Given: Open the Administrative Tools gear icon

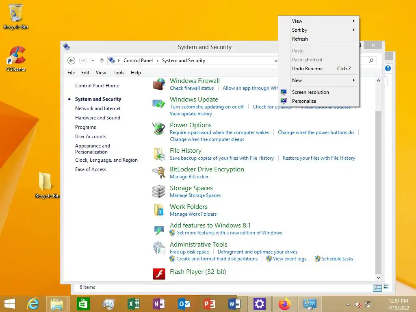Looking at the screenshot, I should pyautogui.click(x=159, y=248).
